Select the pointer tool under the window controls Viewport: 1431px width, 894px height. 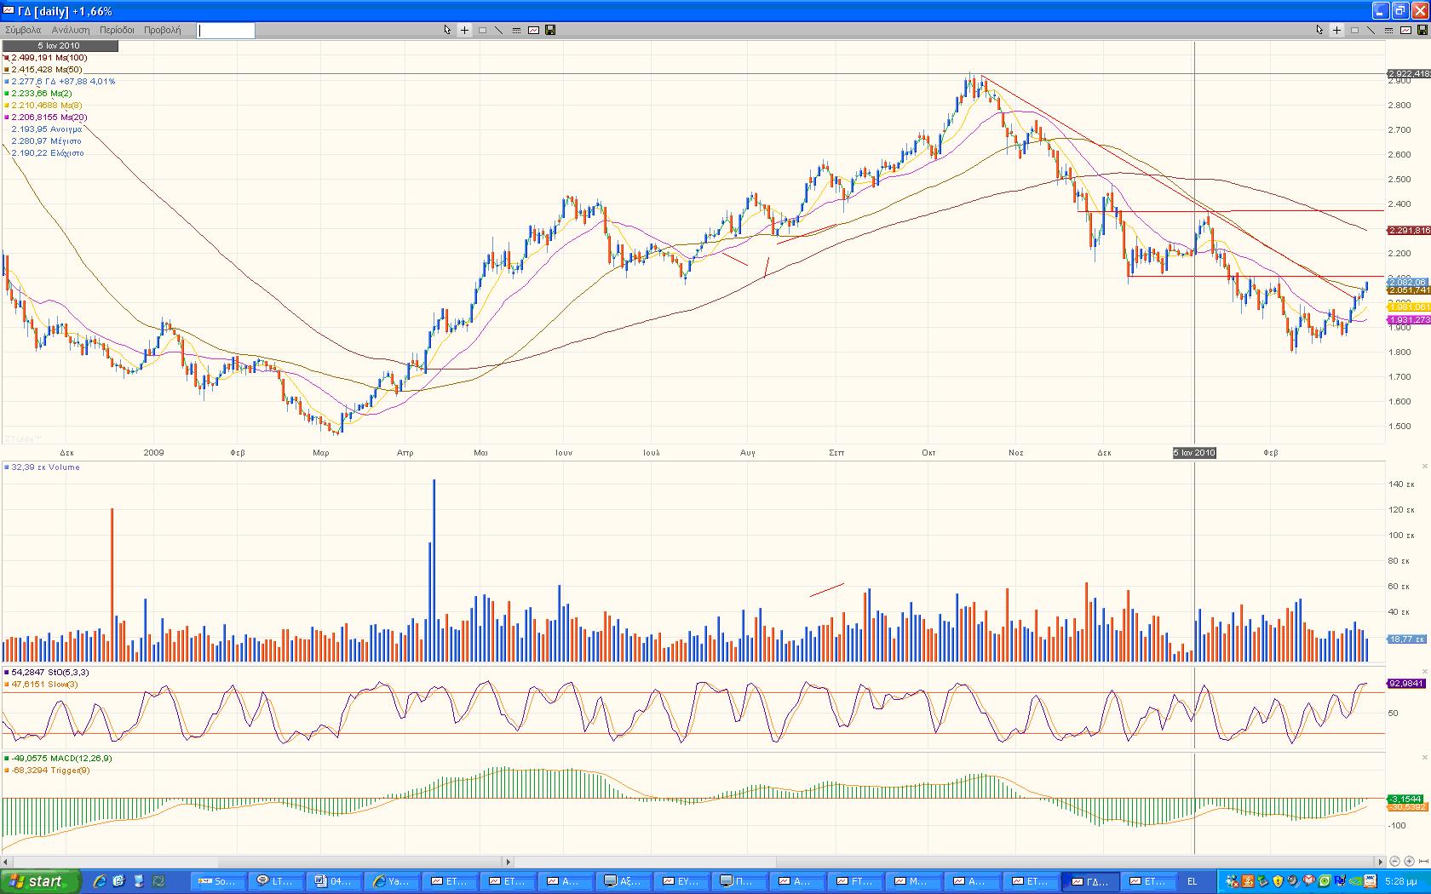(x=1319, y=30)
